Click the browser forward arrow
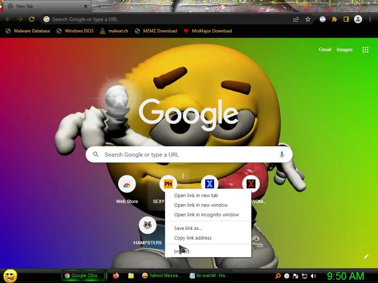This screenshot has height=283, width=378. pyautogui.click(x=20, y=19)
